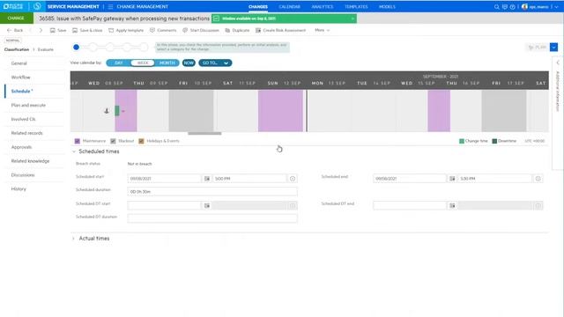Open calendar picker for Scheduled end
Image resolution: width=564 pixels, height=317 pixels.
click(452, 179)
